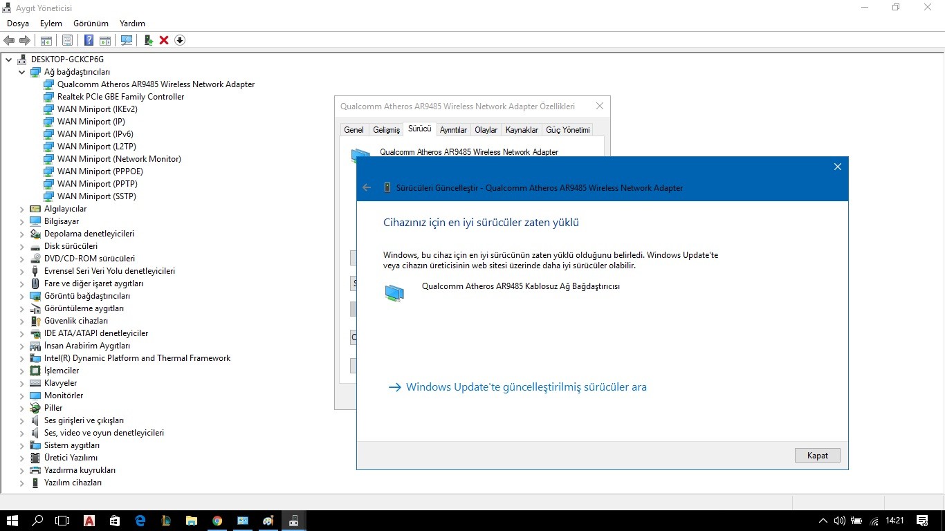Collapse the DESKTOP-GCKCP6G root node
Viewport: 945px width, 531px height.
click(9, 59)
